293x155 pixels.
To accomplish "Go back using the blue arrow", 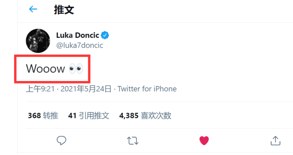I will [x=33, y=9].
